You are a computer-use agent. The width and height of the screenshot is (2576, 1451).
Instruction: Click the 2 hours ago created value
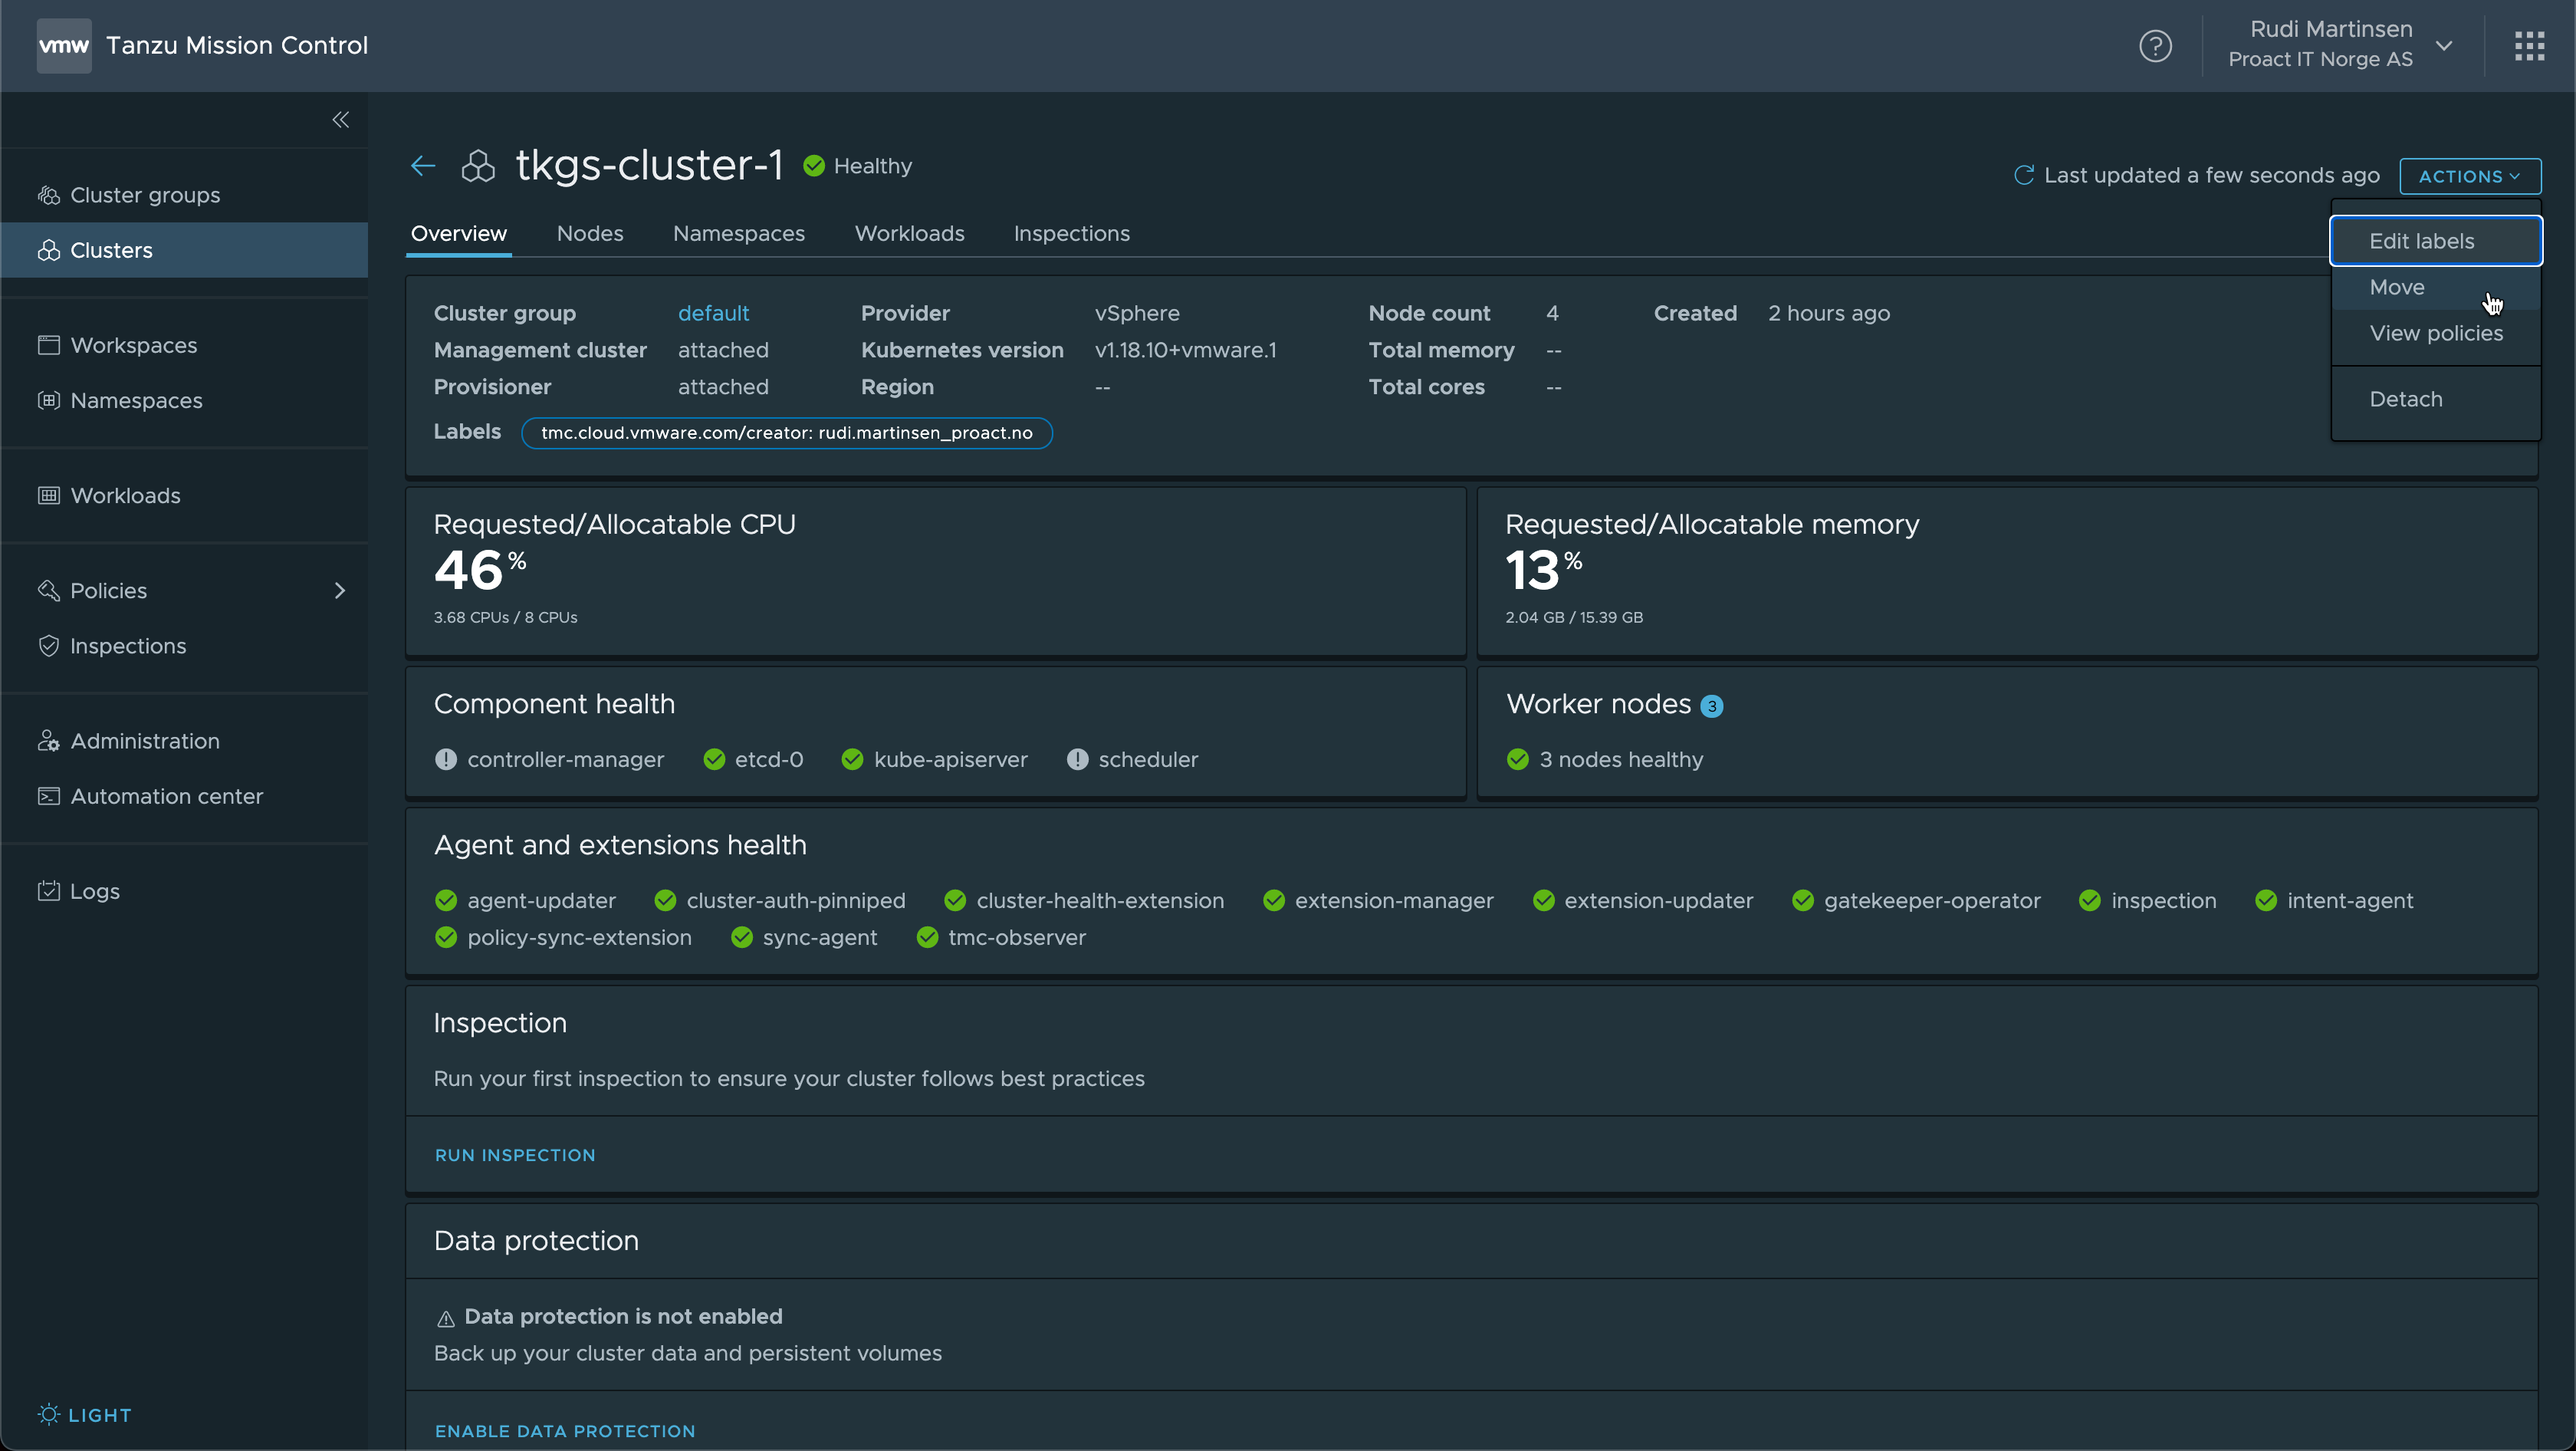(x=1829, y=313)
